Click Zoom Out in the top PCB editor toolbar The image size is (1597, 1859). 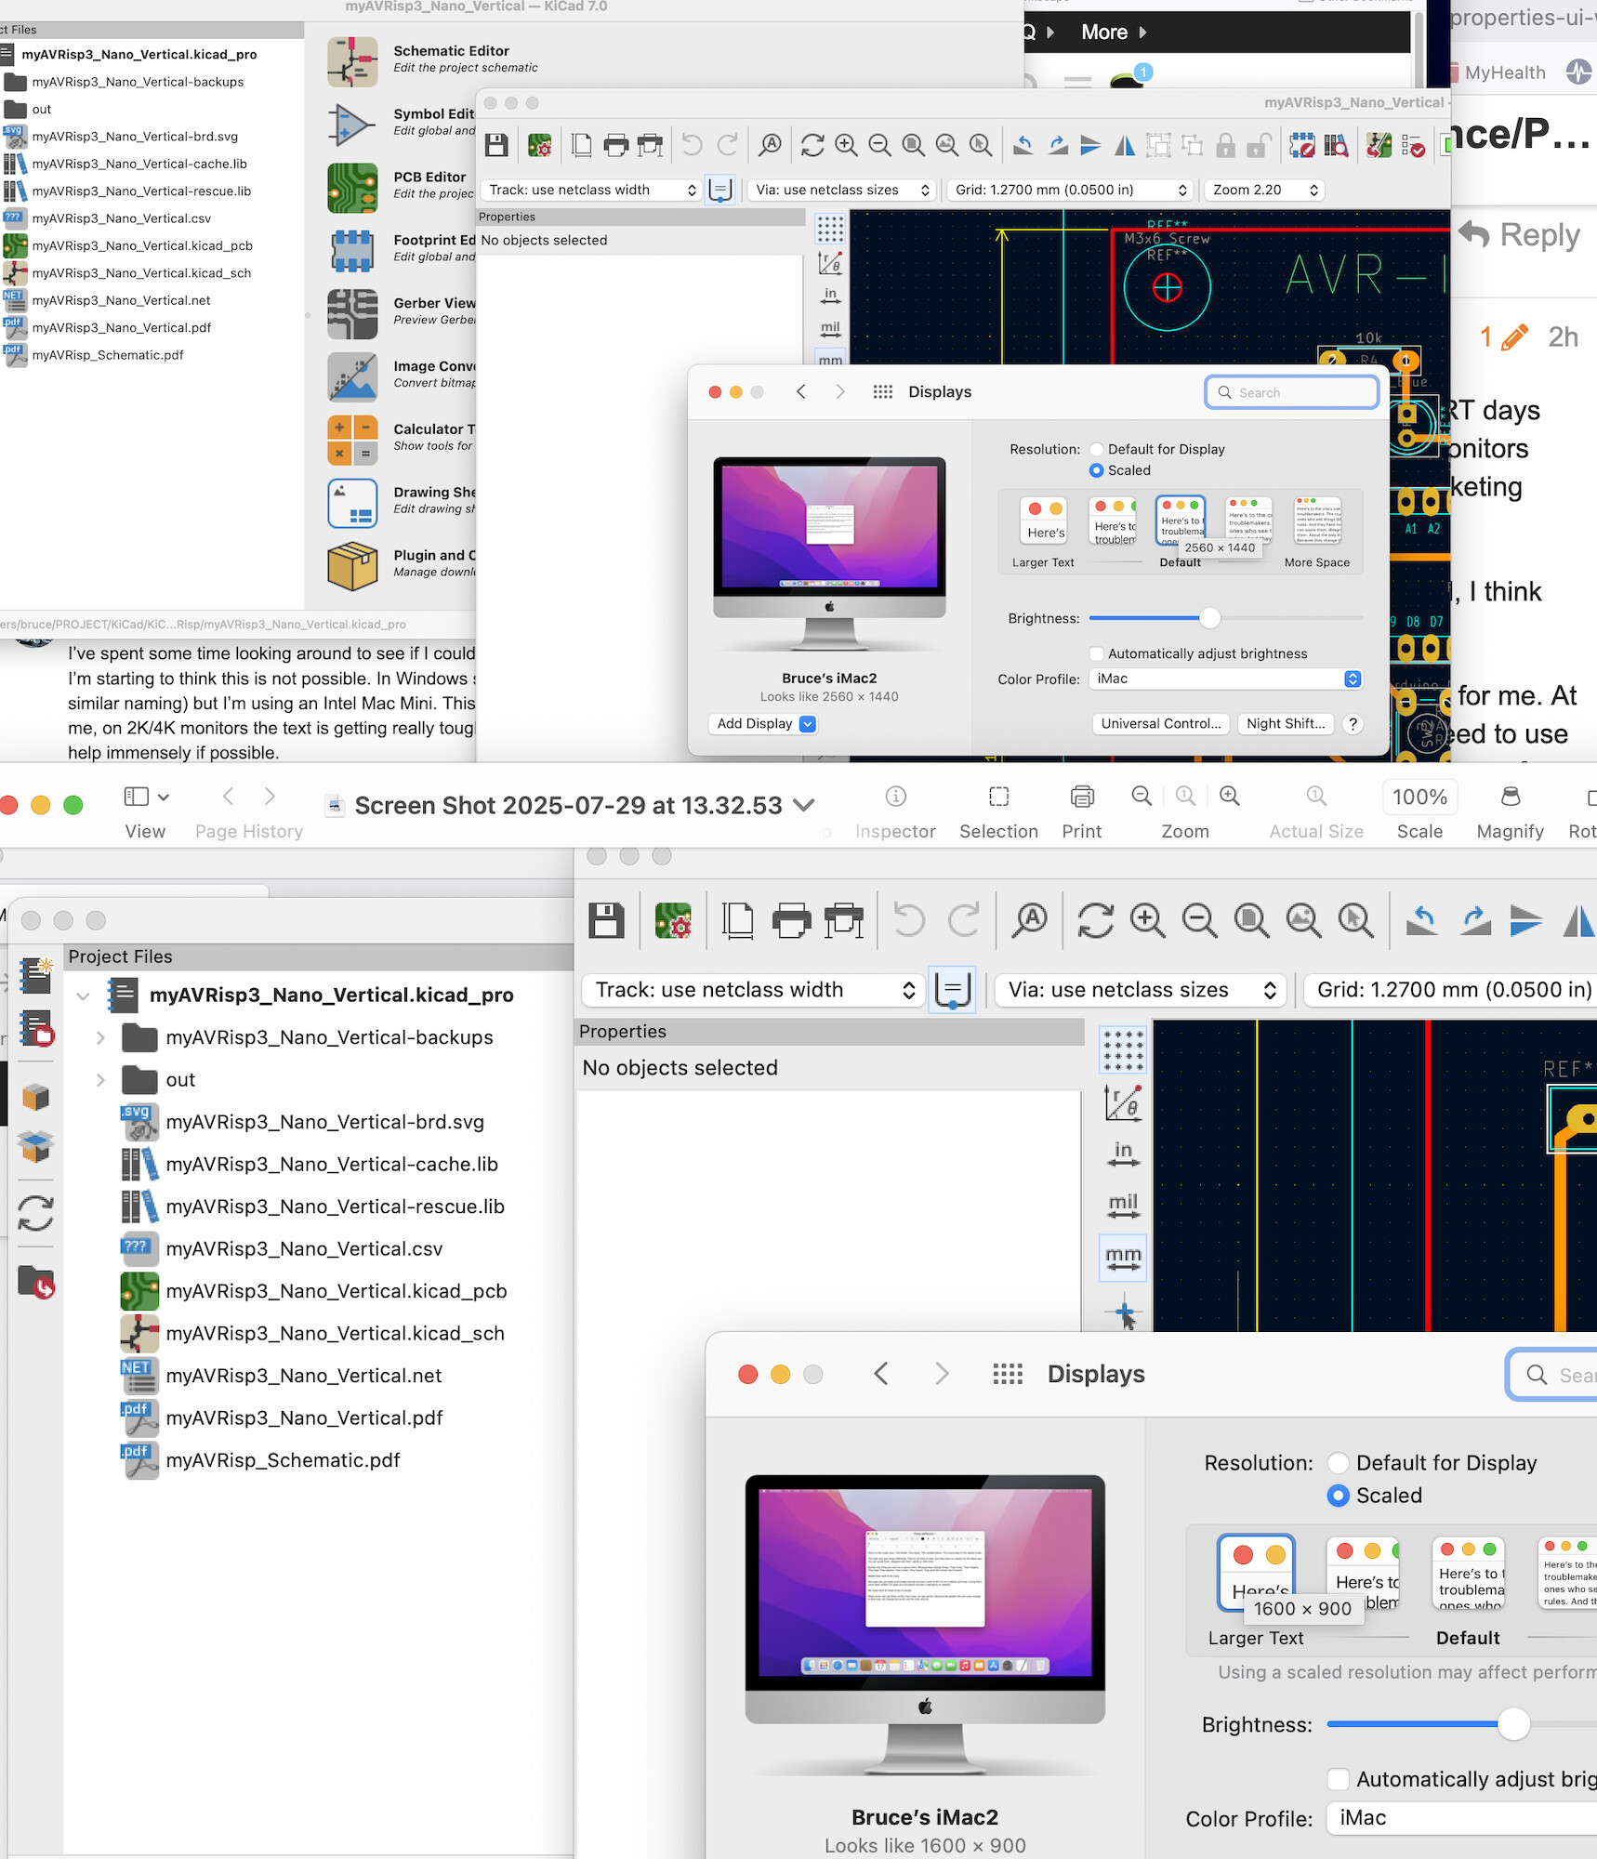point(879,145)
